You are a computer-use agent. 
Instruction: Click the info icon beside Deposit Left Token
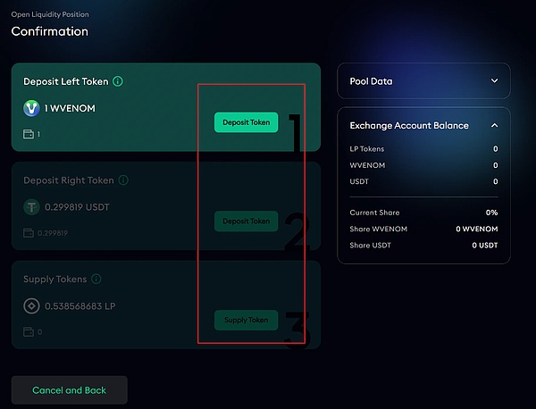[118, 81]
